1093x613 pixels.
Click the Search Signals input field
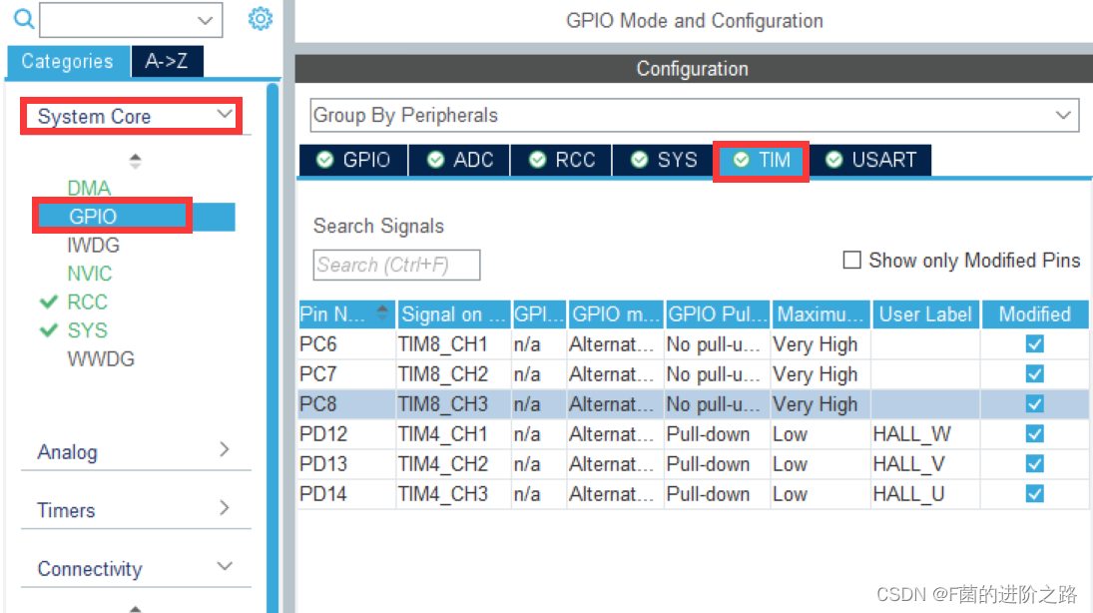(x=396, y=265)
